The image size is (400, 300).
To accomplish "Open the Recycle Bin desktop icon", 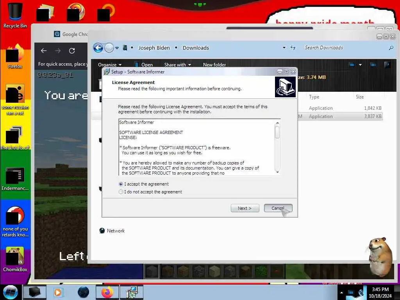I will pyautogui.click(x=15, y=15).
